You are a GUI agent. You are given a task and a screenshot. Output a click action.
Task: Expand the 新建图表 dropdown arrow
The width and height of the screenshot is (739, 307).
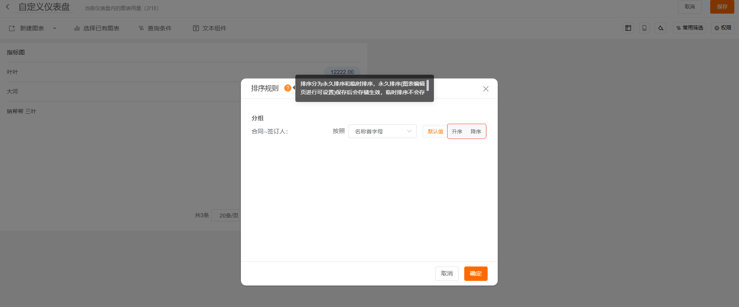tap(55, 28)
